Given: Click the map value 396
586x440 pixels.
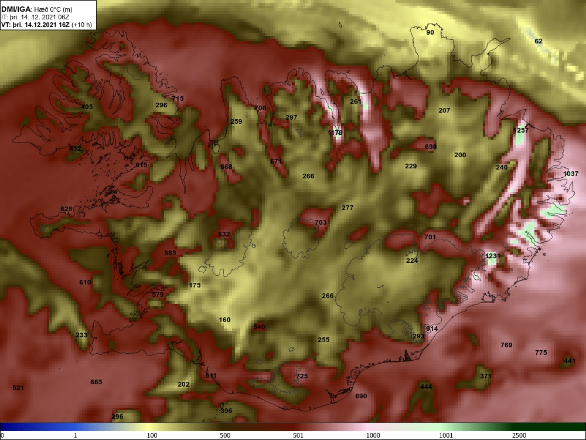Looking at the screenshot, I should point(226,411).
